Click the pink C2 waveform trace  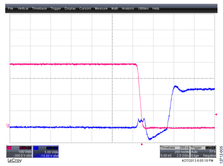[73, 64]
